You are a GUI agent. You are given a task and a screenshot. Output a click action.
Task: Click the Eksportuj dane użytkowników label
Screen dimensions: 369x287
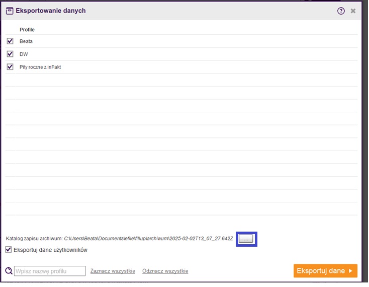(x=50, y=250)
